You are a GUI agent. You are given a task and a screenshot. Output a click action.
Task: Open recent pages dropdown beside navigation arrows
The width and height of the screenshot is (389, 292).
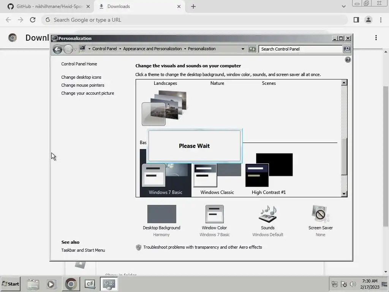(x=76, y=49)
